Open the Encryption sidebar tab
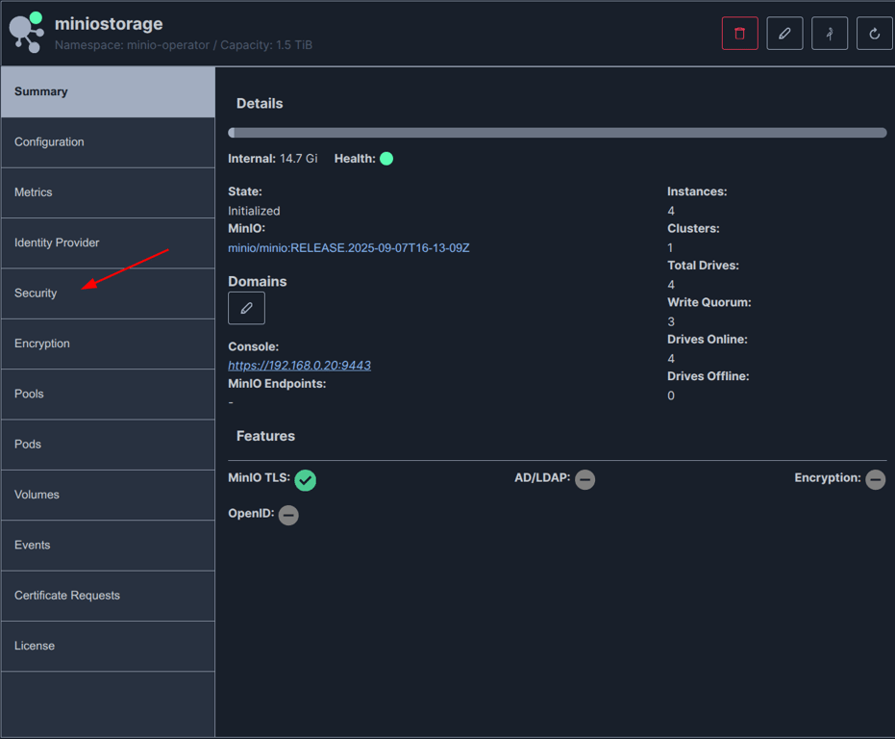The height and width of the screenshot is (739, 895). (x=108, y=344)
